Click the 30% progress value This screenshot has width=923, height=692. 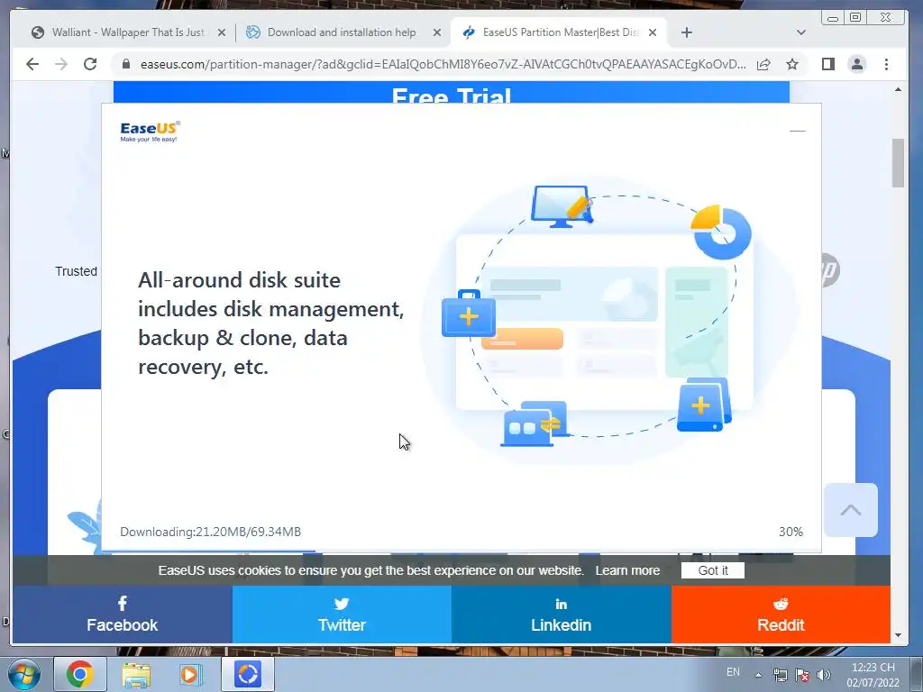[790, 532]
